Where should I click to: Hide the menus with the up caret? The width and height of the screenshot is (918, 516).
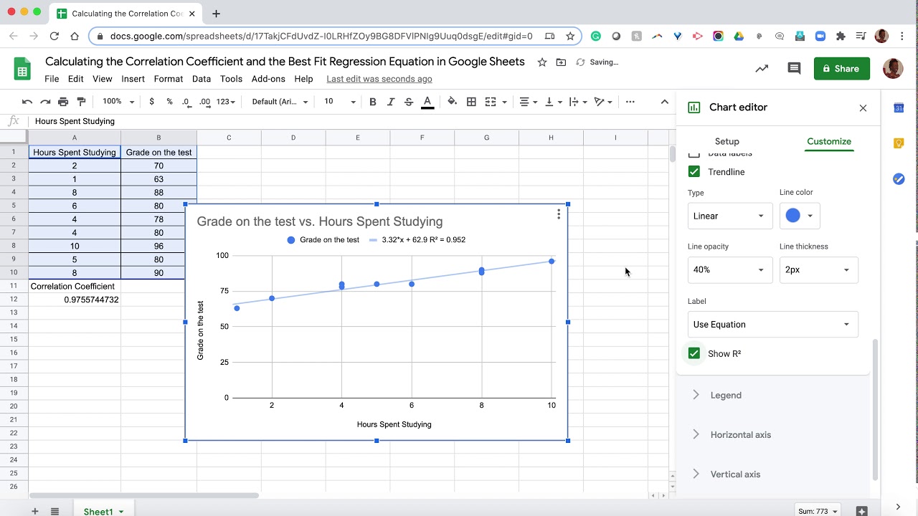[664, 102]
